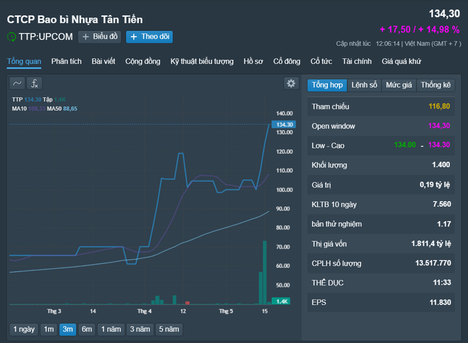
Task: Click the THỂ DỤC value 11:33
Action: (442, 283)
